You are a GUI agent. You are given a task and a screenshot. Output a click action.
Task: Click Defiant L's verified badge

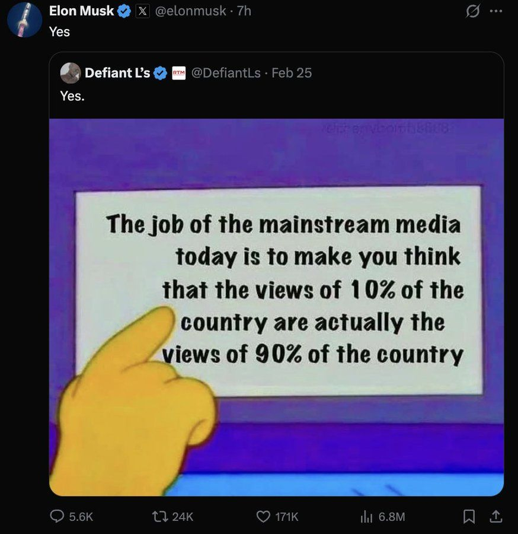pos(160,73)
